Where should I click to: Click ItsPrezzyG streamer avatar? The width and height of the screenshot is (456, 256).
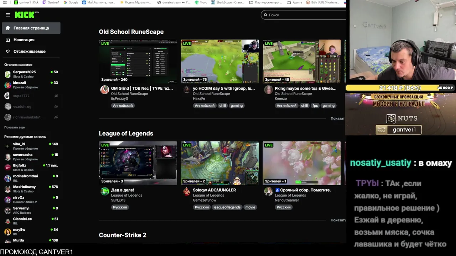click(x=104, y=90)
